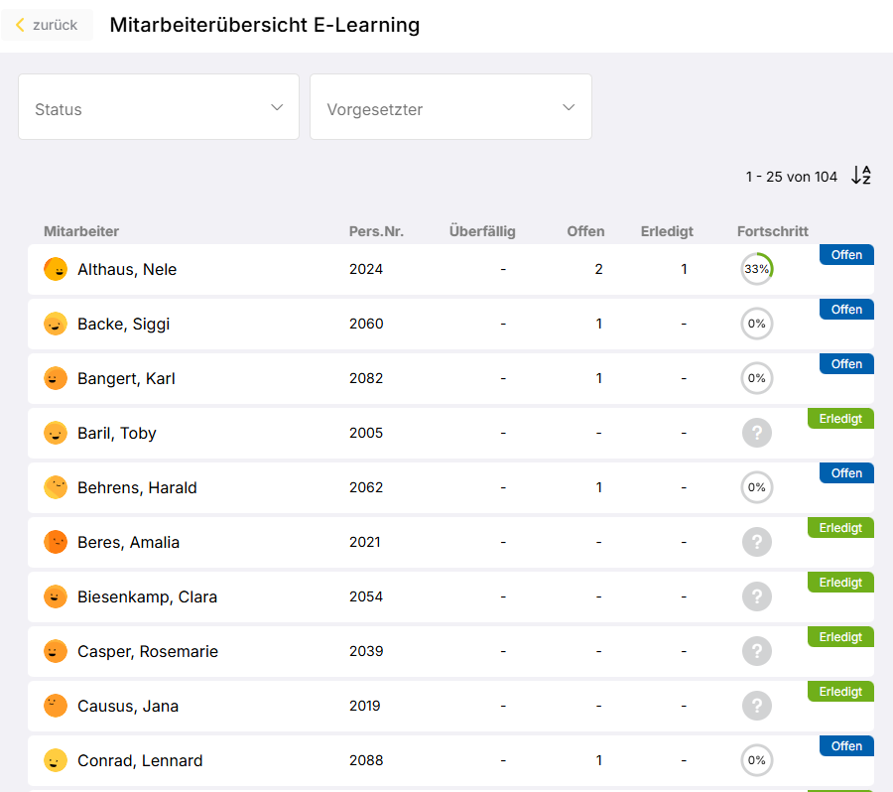The width and height of the screenshot is (893, 792).
Task: Sort by the Mitarbeiter column header
Action: point(81,231)
